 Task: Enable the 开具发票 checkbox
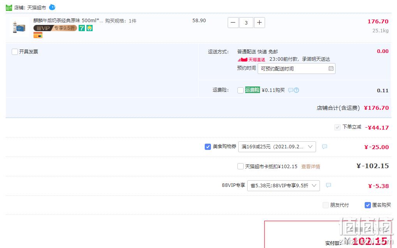coord(15,52)
